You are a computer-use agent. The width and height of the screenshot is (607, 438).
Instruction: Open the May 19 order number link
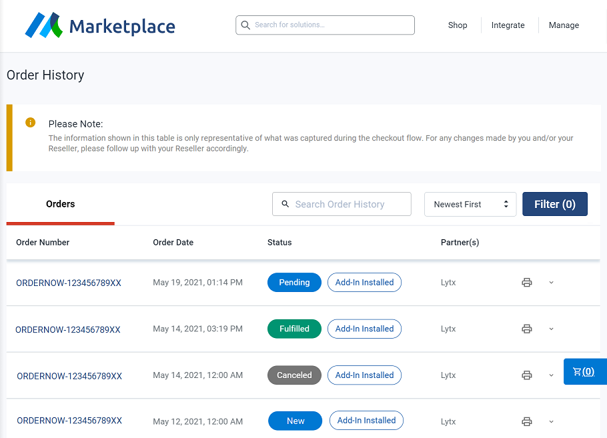[x=69, y=283]
